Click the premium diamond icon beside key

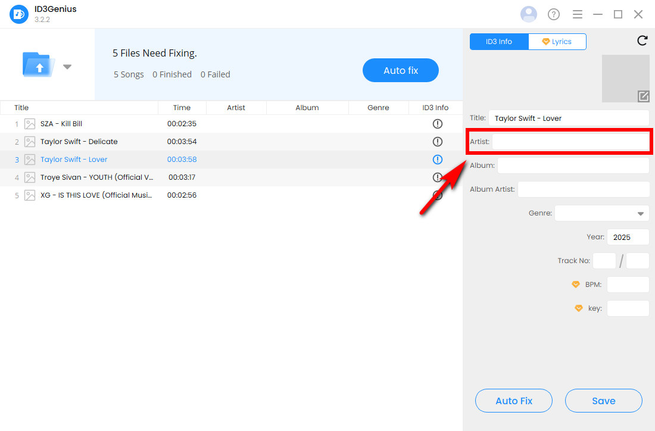[x=579, y=308]
